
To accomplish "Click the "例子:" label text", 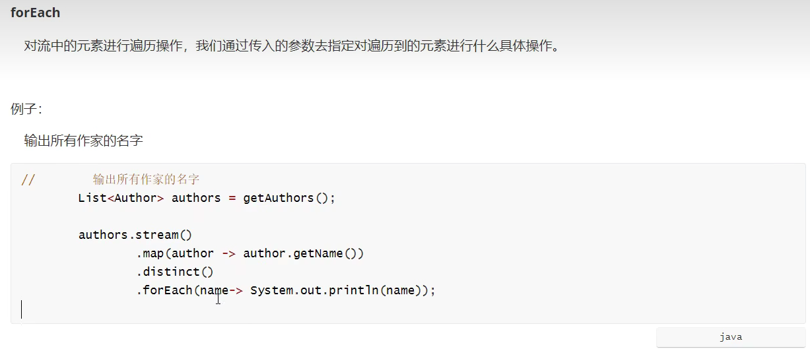I will [26, 109].
